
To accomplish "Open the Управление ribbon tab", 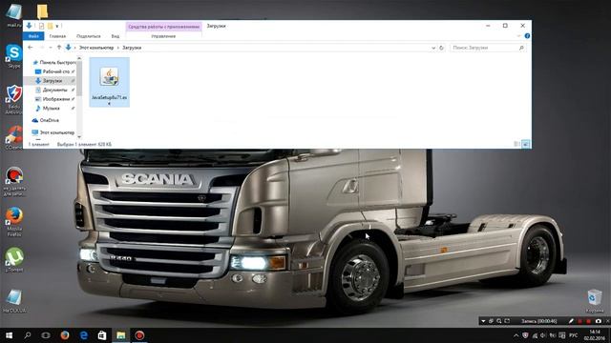I will tap(163, 36).
